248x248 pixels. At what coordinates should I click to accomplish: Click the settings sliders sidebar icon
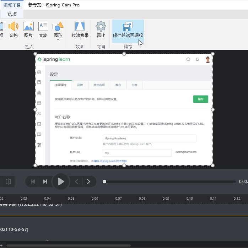point(39,145)
